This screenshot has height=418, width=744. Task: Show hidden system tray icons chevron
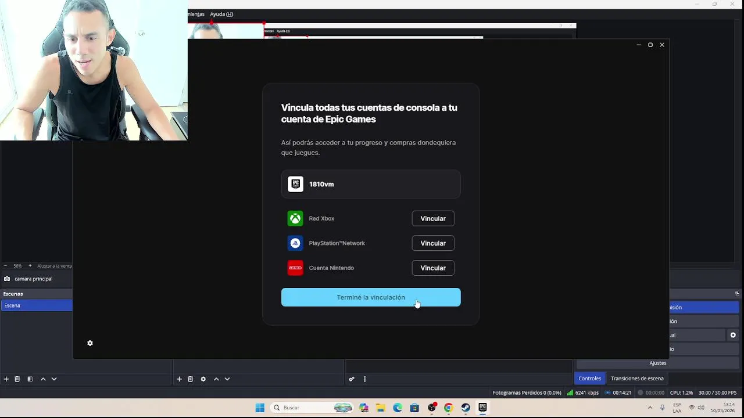[x=650, y=408]
